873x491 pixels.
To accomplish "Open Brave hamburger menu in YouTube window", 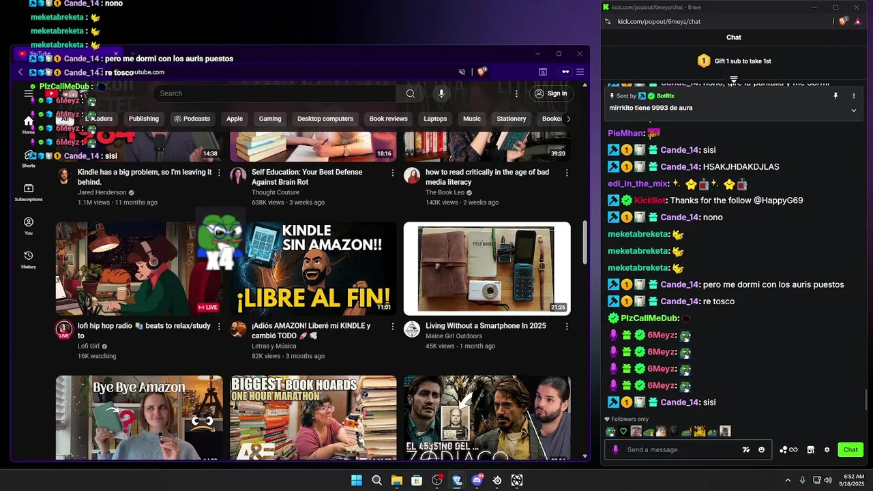I will click(580, 72).
